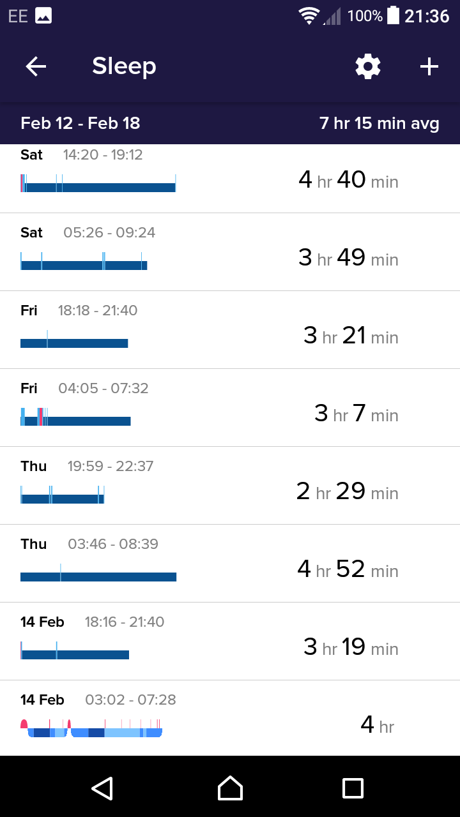Tap the Feb 12 - Feb 18 week header

pyautogui.click(x=80, y=123)
